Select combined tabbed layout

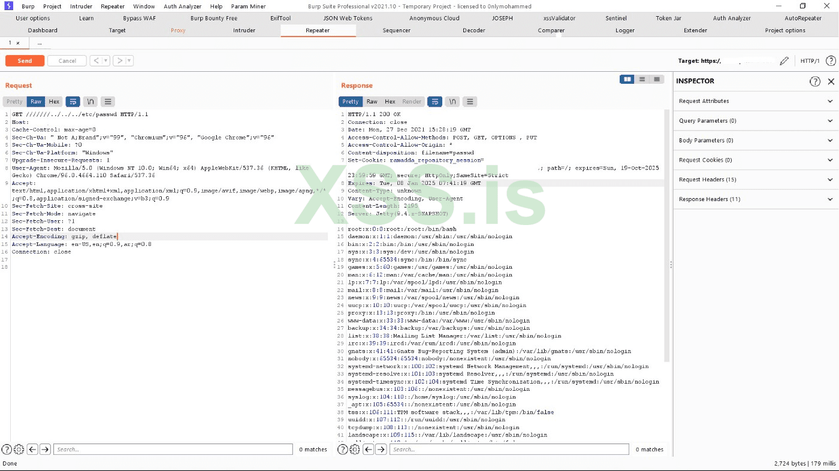coord(657,79)
